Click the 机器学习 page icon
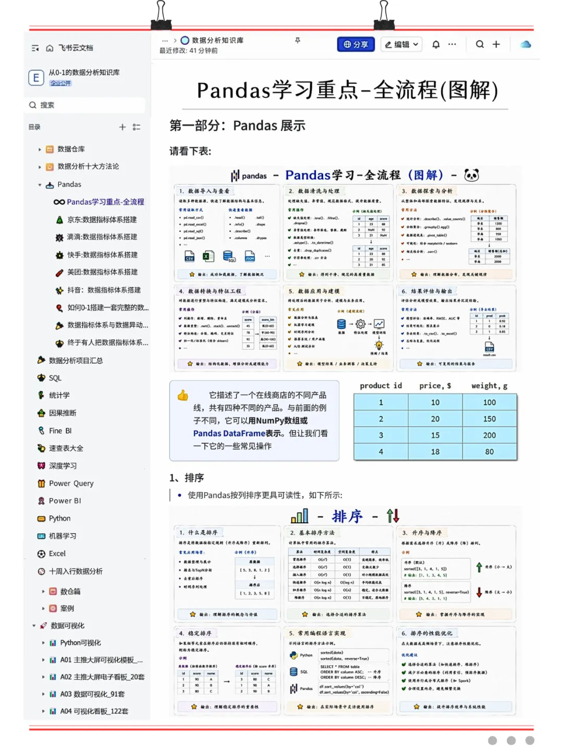The width and height of the screenshot is (563, 752). pyautogui.click(x=41, y=536)
